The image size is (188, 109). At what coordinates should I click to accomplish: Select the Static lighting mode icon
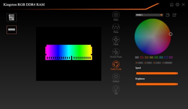[x=116, y=15]
